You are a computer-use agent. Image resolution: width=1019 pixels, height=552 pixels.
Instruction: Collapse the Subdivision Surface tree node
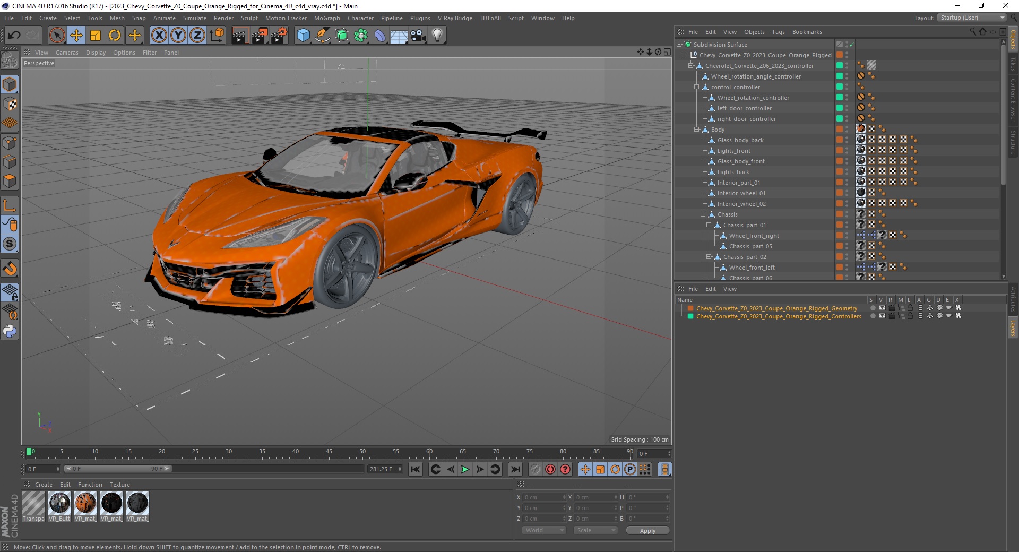679,45
